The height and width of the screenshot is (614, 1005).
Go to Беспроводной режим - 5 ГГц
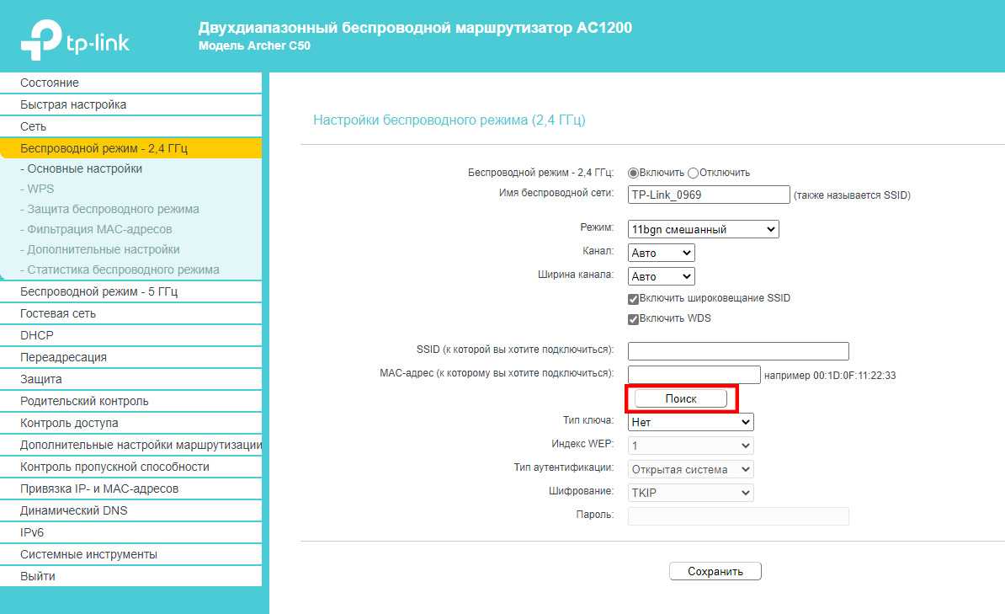click(98, 291)
